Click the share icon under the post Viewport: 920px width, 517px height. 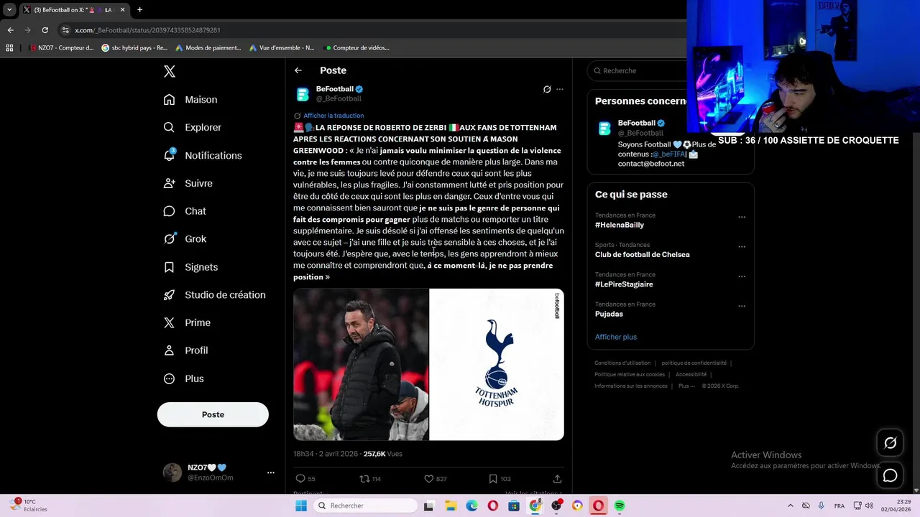pos(557,478)
